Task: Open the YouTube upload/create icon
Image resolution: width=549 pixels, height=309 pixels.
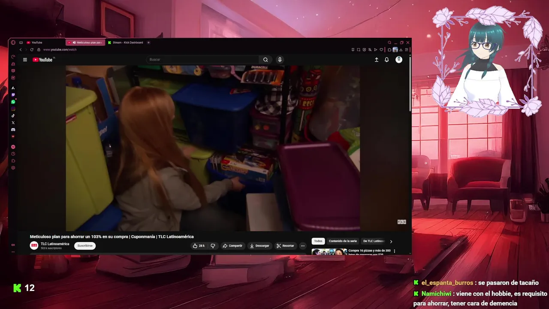Action: pos(377,60)
